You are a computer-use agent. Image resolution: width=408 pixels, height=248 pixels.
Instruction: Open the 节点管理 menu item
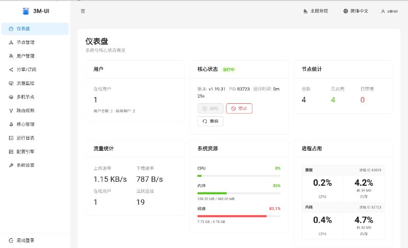pyautogui.click(x=35, y=42)
